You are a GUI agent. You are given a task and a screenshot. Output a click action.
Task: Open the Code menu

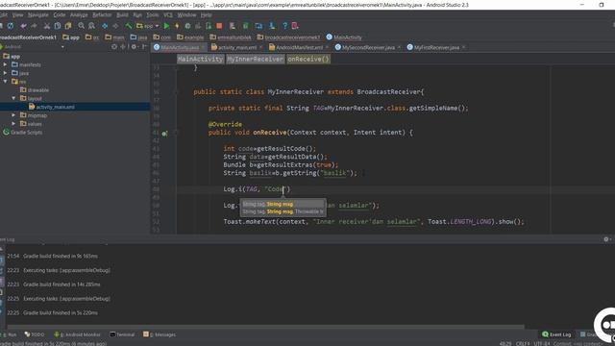60,15
